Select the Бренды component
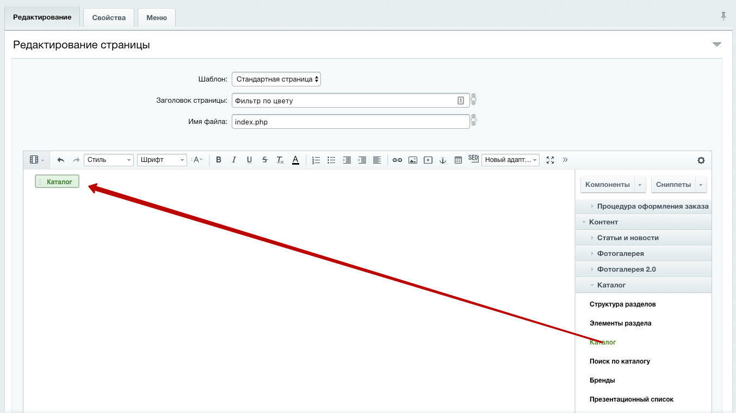Image resolution: width=736 pixels, height=413 pixels. [602, 380]
